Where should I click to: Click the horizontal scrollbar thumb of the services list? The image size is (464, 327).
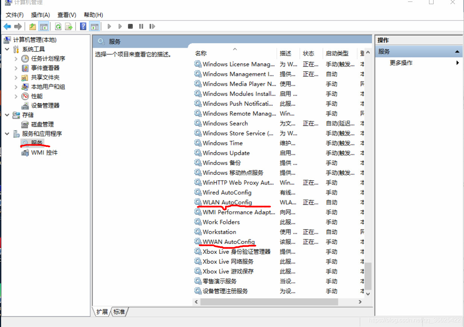269,302
